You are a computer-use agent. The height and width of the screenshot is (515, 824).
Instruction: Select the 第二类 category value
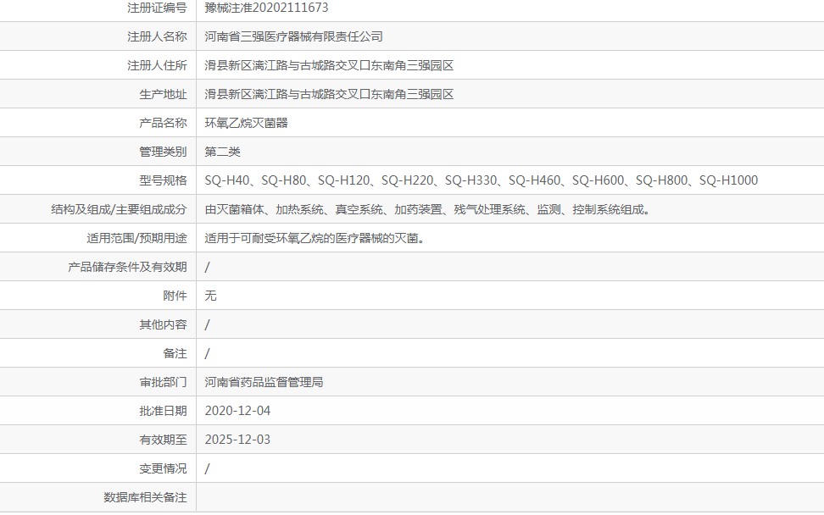218,151
